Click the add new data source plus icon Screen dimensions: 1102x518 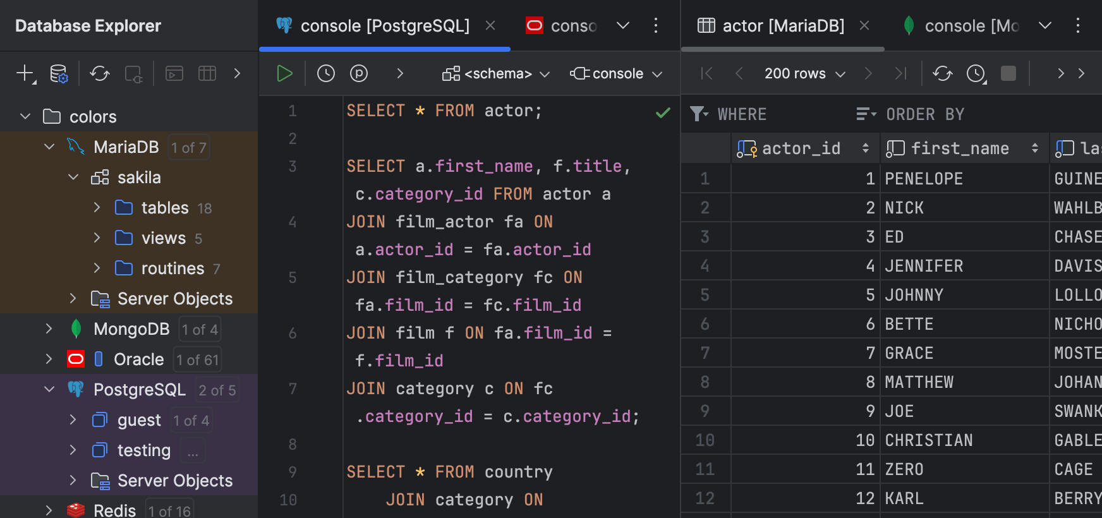25,73
